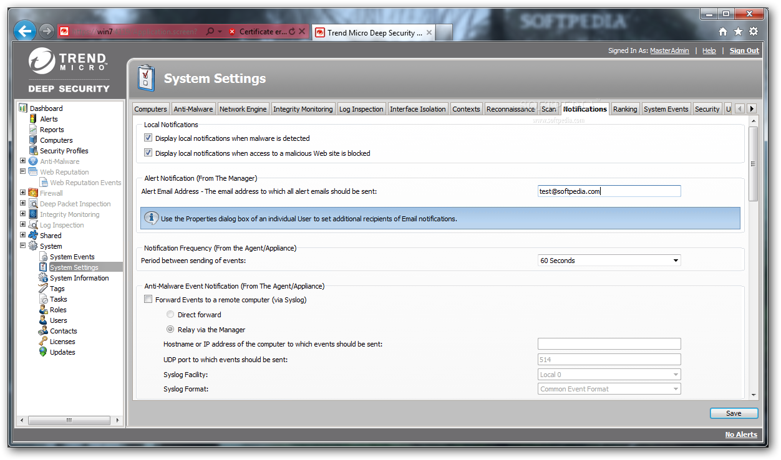Select the Direct forward radio button
781x460 pixels.
(170, 315)
